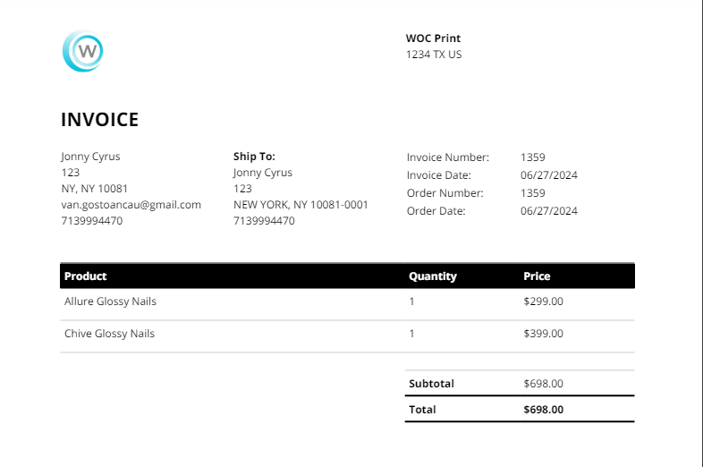The image size is (703, 467).
Task: Click the Invoice Number label
Action: tap(448, 157)
